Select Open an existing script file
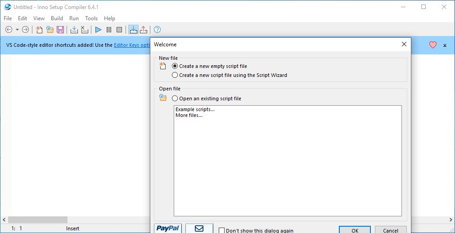Image resolution: width=455 pixels, height=233 pixels. point(207,99)
